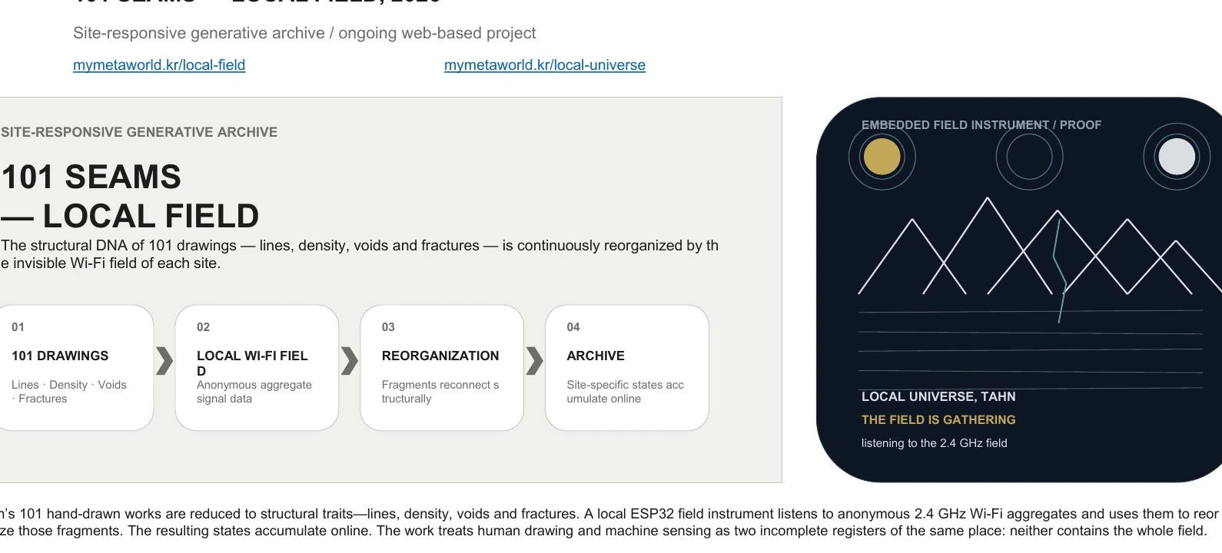Open the mymetaworld.kr/local-universe link

tap(545, 65)
